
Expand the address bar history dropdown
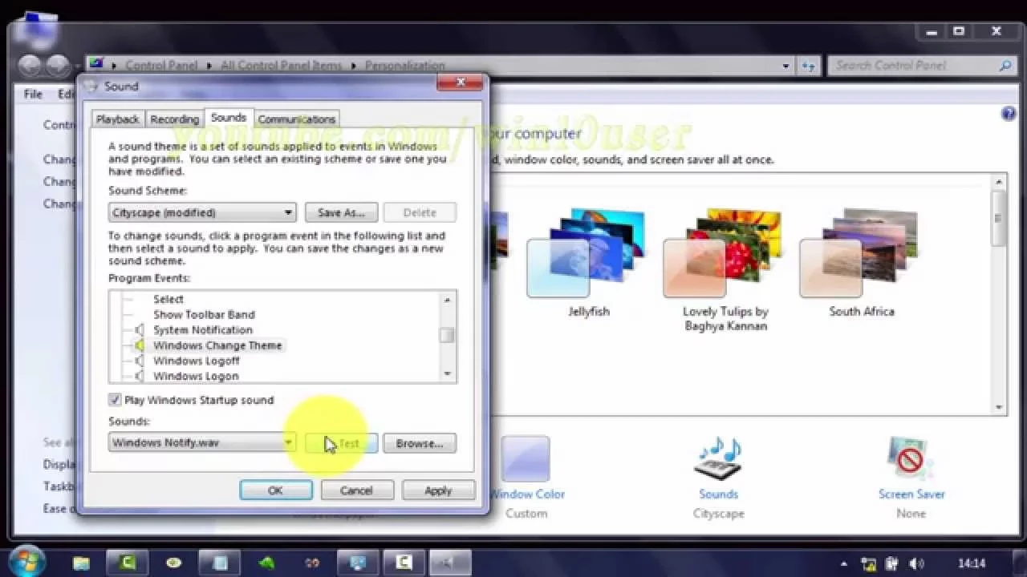point(786,66)
